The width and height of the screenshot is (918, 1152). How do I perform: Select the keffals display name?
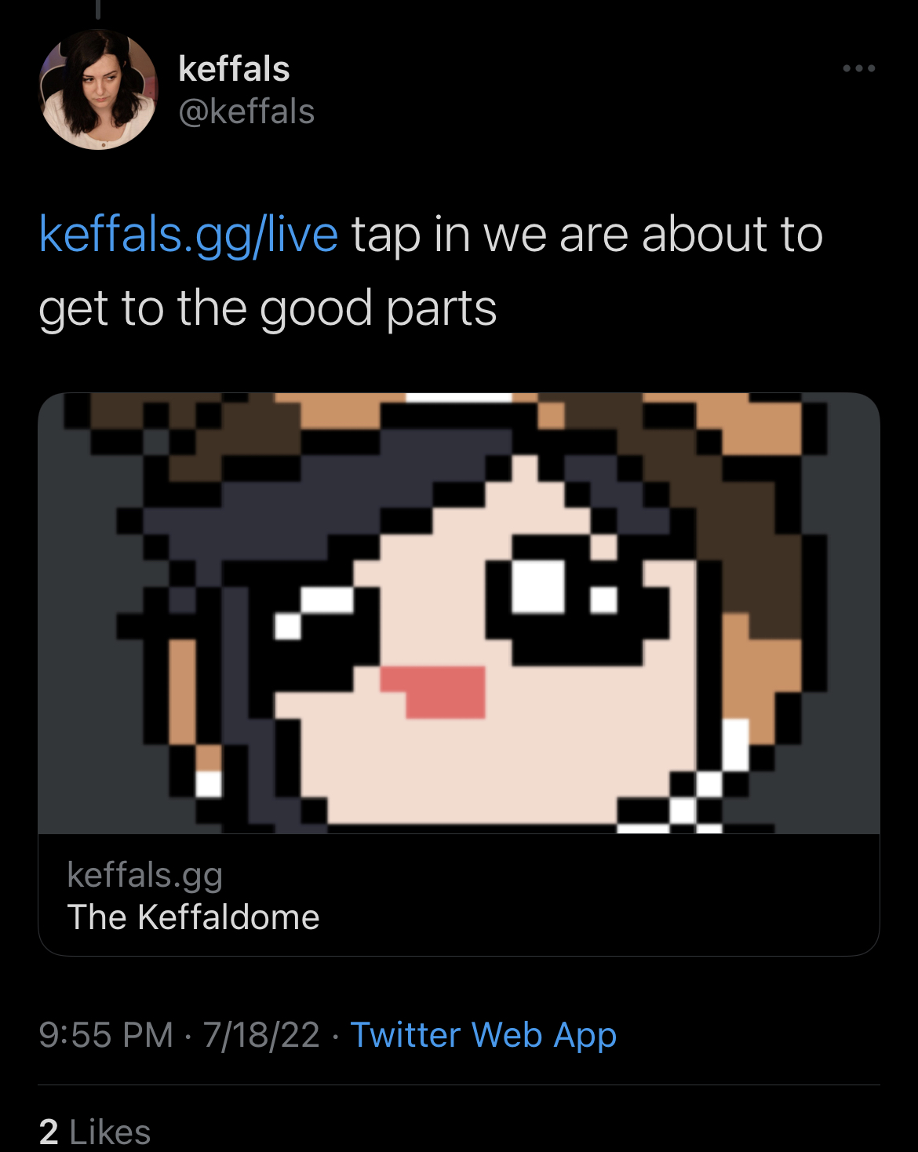[234, 69]
